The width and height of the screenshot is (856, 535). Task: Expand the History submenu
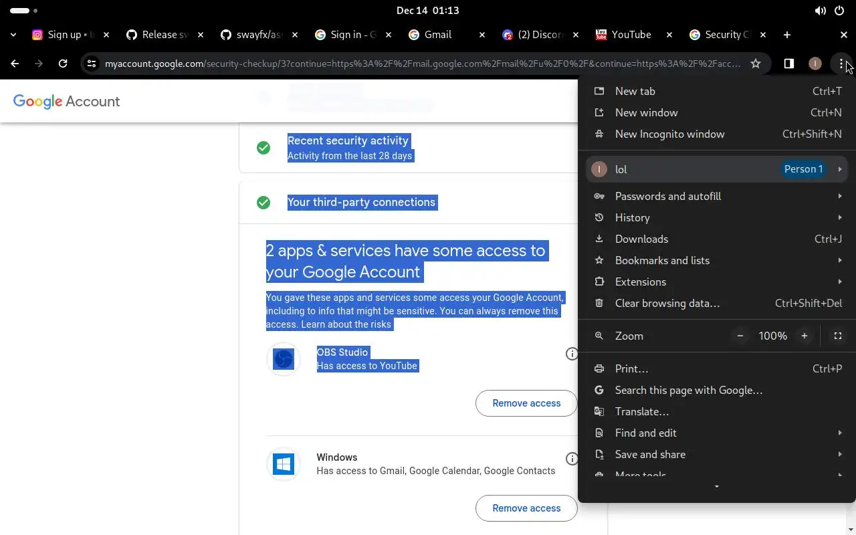coord(717,217)
